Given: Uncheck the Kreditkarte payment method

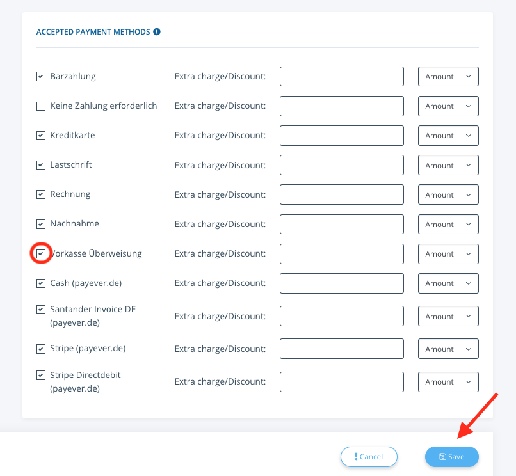Looking at the screenshot, I should (41, 135).
